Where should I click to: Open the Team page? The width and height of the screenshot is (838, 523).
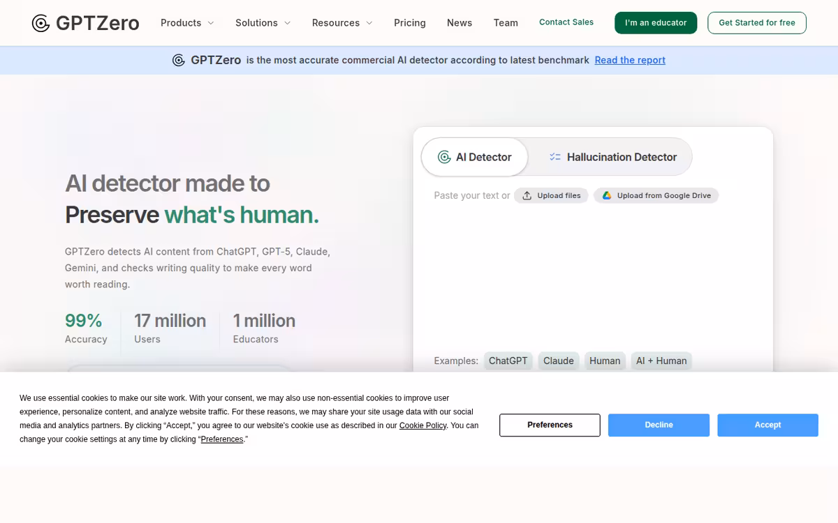click(x=506, y=23)
